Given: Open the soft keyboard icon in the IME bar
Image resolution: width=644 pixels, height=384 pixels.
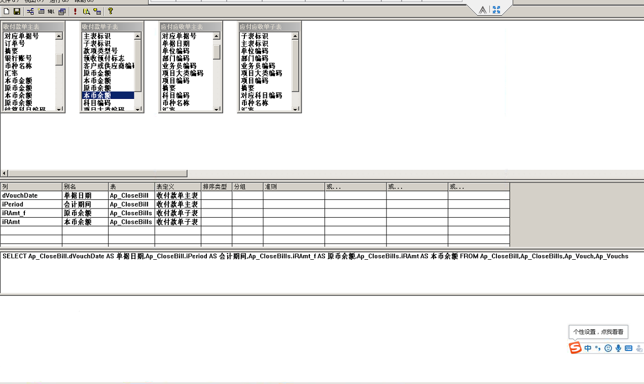Looking at the screenshot, I should pos(629,348).
